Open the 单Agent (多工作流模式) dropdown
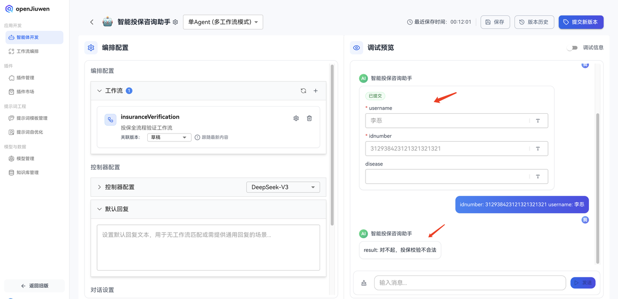 (x=223, y=22)
